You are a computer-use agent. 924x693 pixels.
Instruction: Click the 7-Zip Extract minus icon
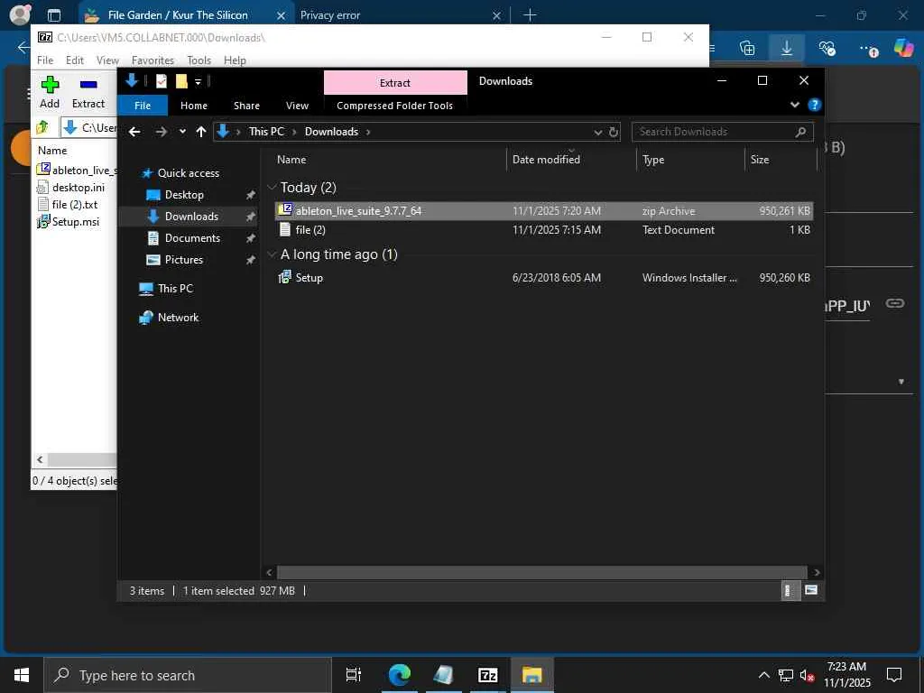tap(88, 84)
